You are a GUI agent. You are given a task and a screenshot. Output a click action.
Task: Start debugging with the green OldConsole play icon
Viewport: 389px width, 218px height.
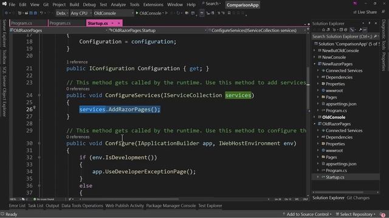pos(137,13)
